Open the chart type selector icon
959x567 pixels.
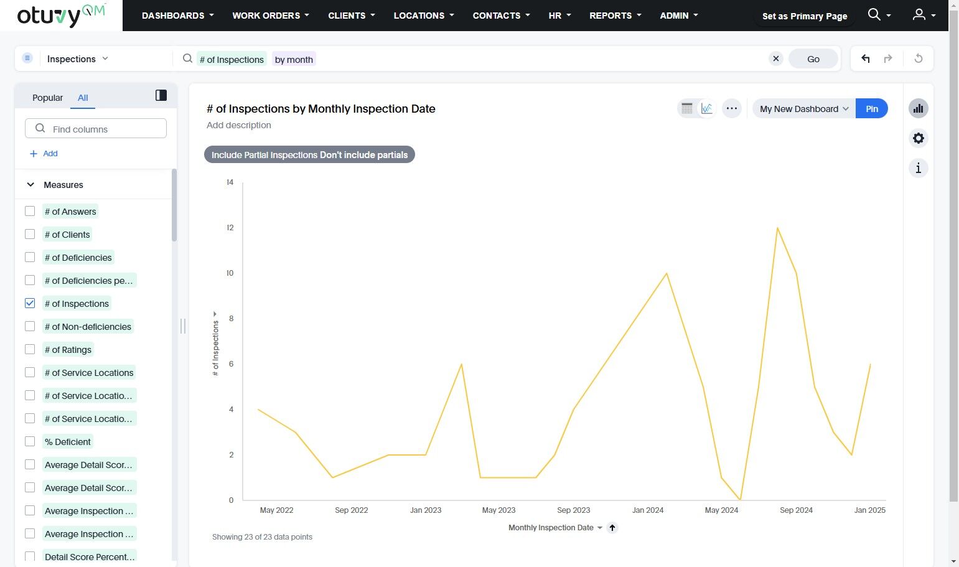[x=918, y=108]
